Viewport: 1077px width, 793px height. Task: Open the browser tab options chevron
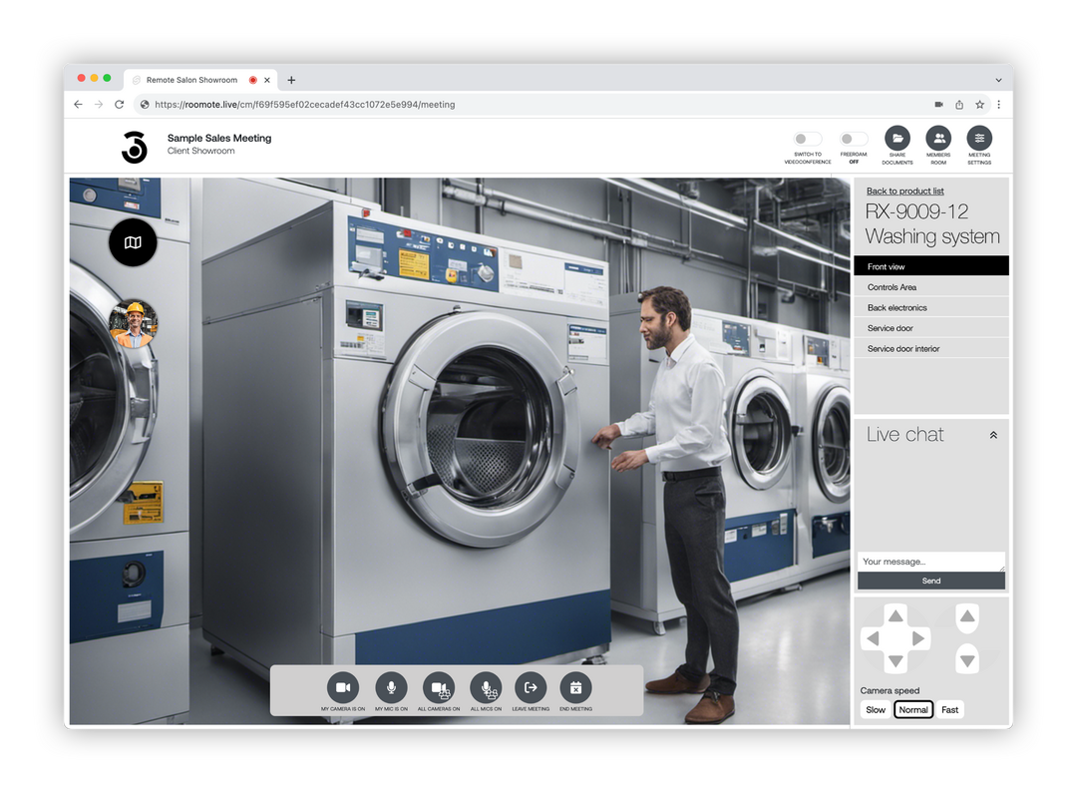point(999,80)
